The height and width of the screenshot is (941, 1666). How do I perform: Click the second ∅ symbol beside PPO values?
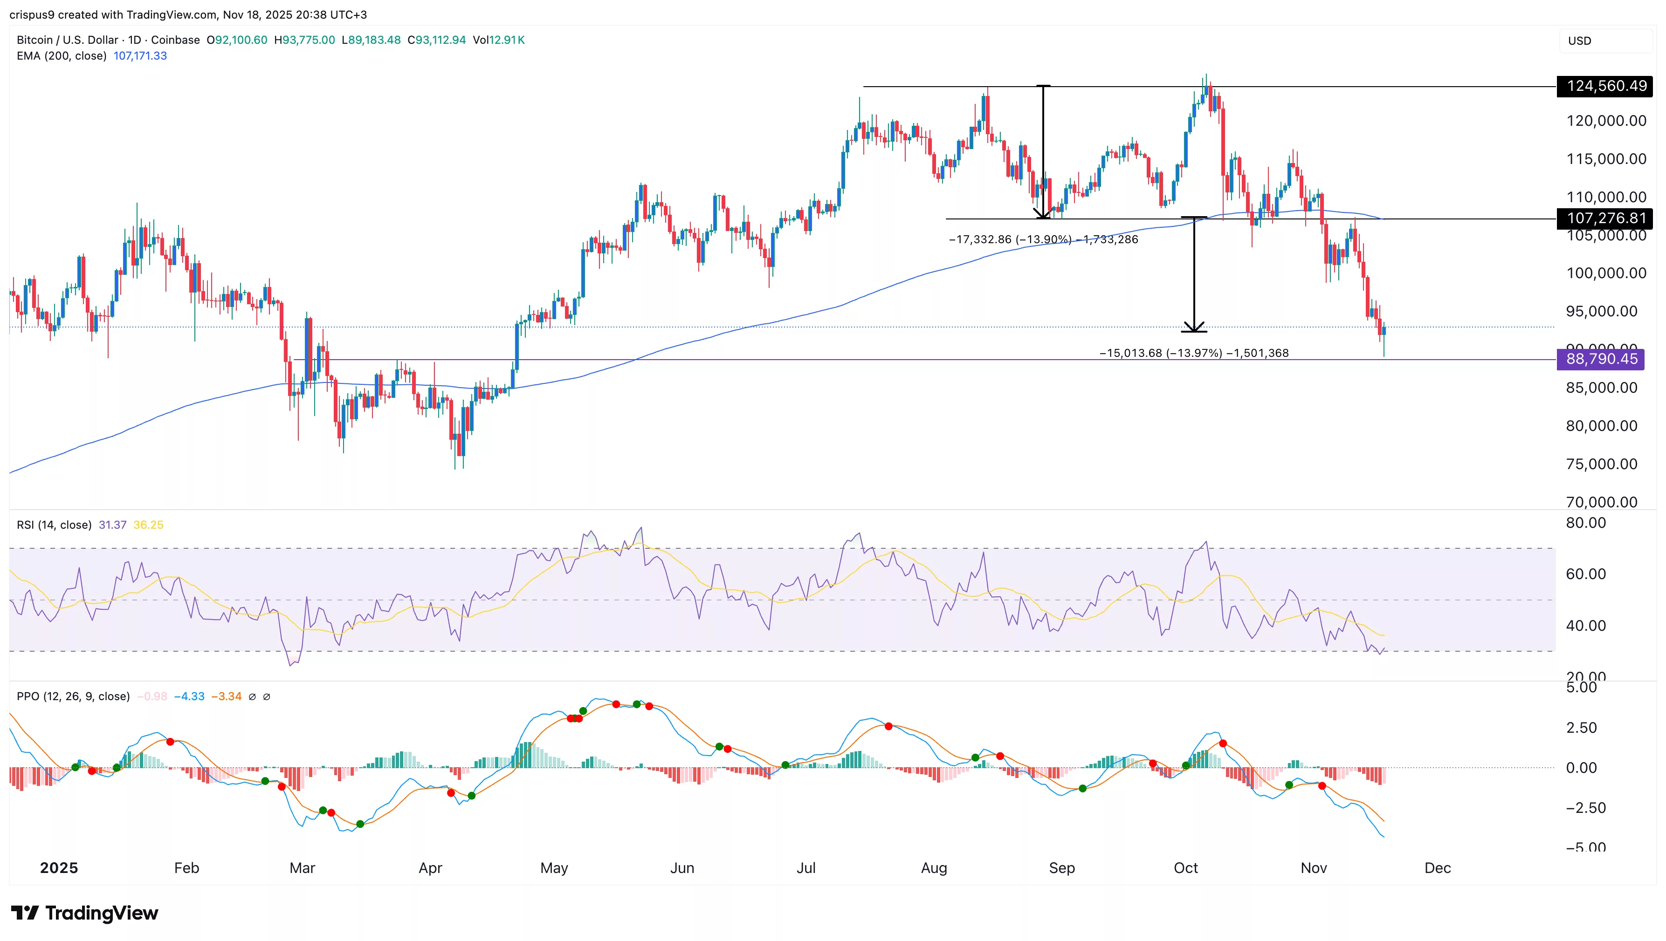tap(267, 697)
